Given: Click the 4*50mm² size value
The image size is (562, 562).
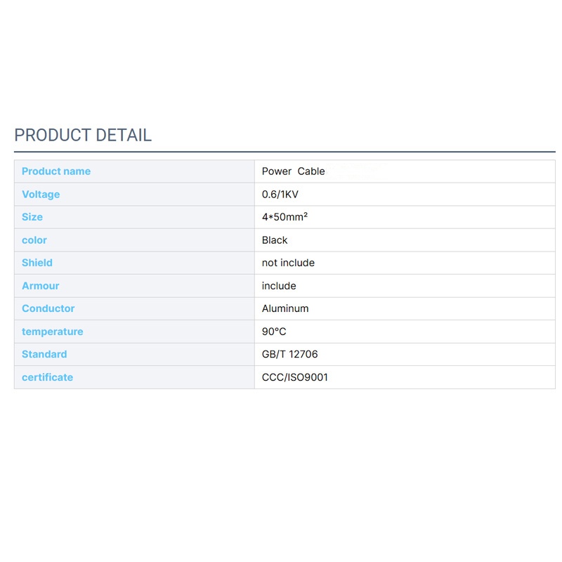Looking at the screenshot, I should point(285,217).
